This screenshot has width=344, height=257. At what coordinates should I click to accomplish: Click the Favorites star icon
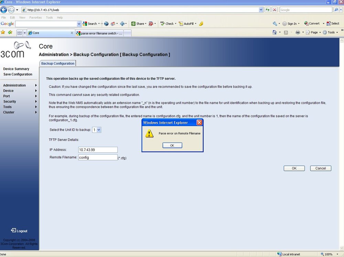coord(3,32)
